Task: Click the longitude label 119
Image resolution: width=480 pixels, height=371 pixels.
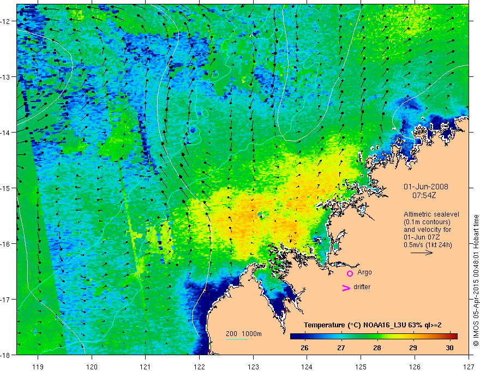Action: 38,367
